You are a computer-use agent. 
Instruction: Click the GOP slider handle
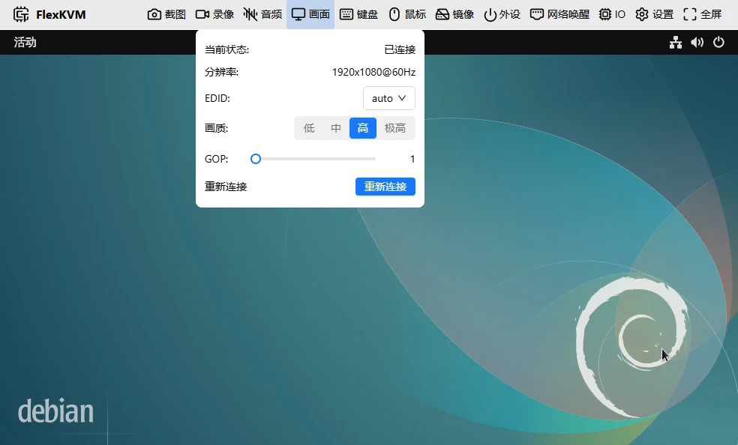coord(256,159)
